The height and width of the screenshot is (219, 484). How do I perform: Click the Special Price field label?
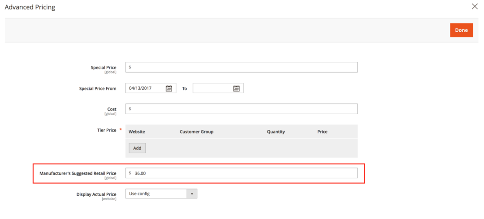104,68
